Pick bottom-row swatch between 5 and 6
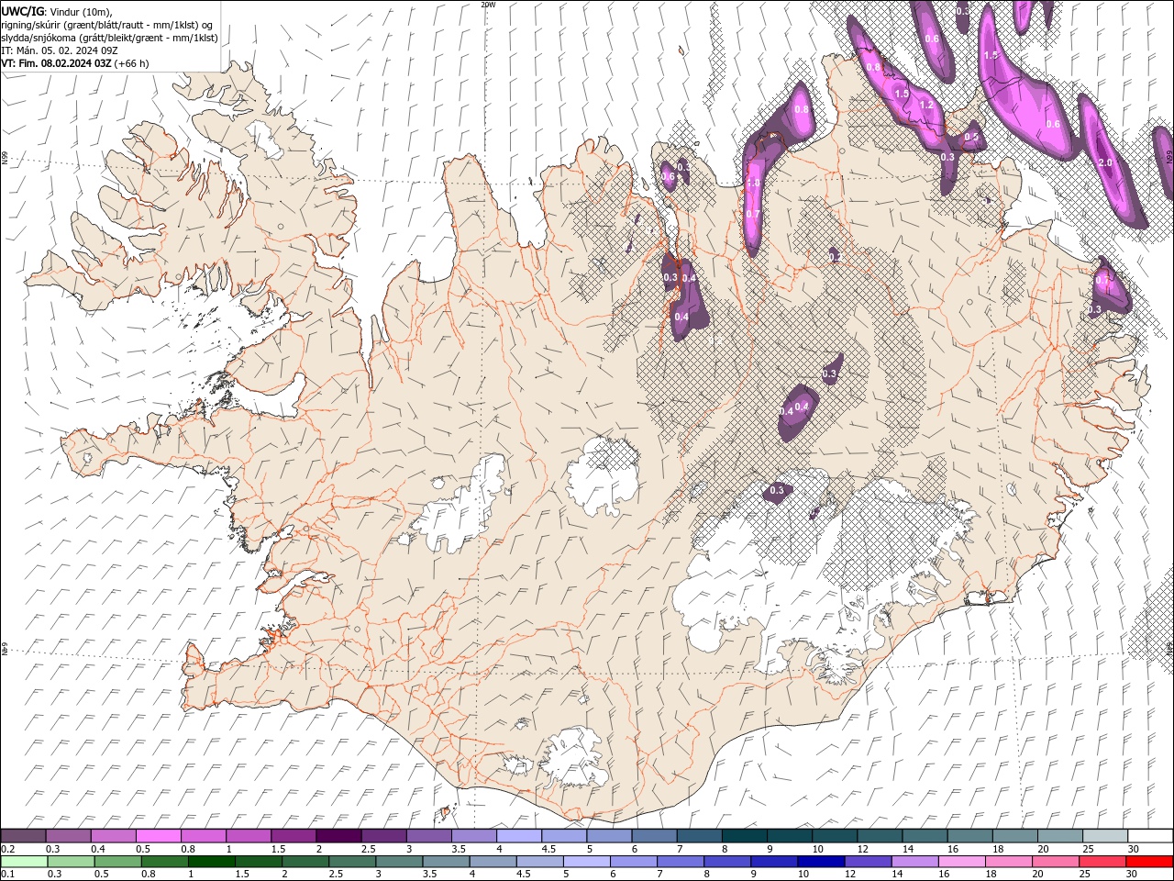This screenshot has width=1174, height=881. (x=586, y=861)
